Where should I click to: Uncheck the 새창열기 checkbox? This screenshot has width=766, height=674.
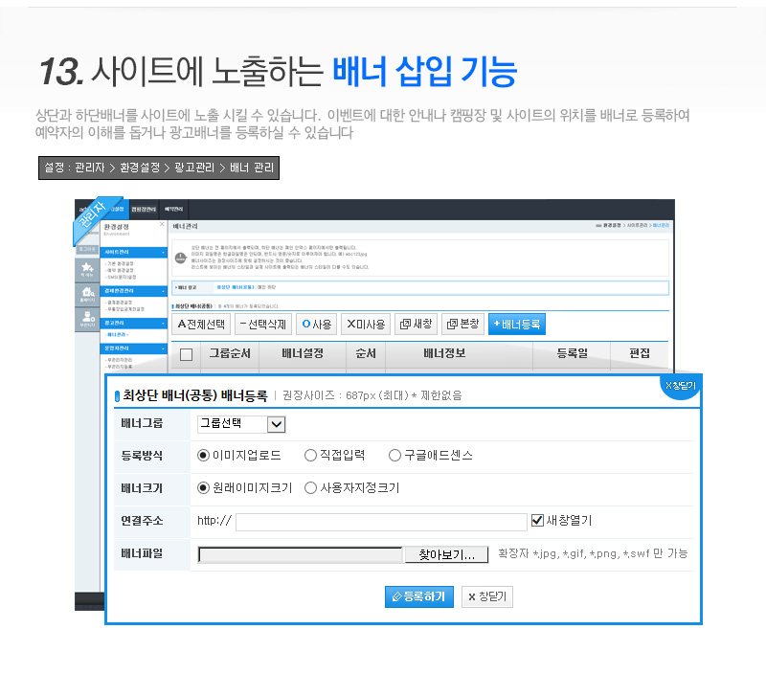coord(537,521)
